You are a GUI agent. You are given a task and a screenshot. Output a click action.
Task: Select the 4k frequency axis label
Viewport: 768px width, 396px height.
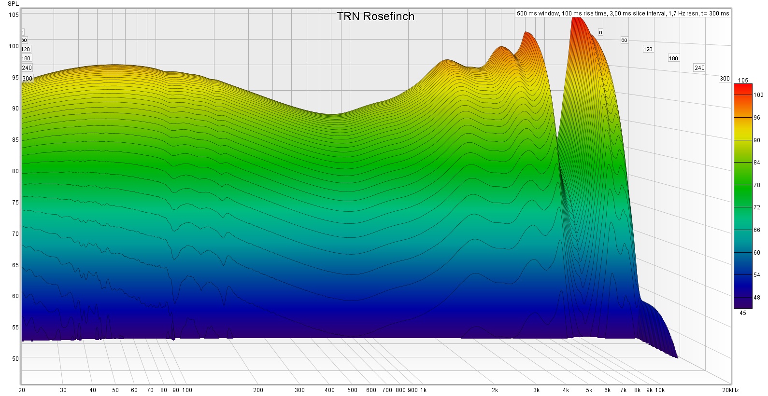click(x=566, y=390)
